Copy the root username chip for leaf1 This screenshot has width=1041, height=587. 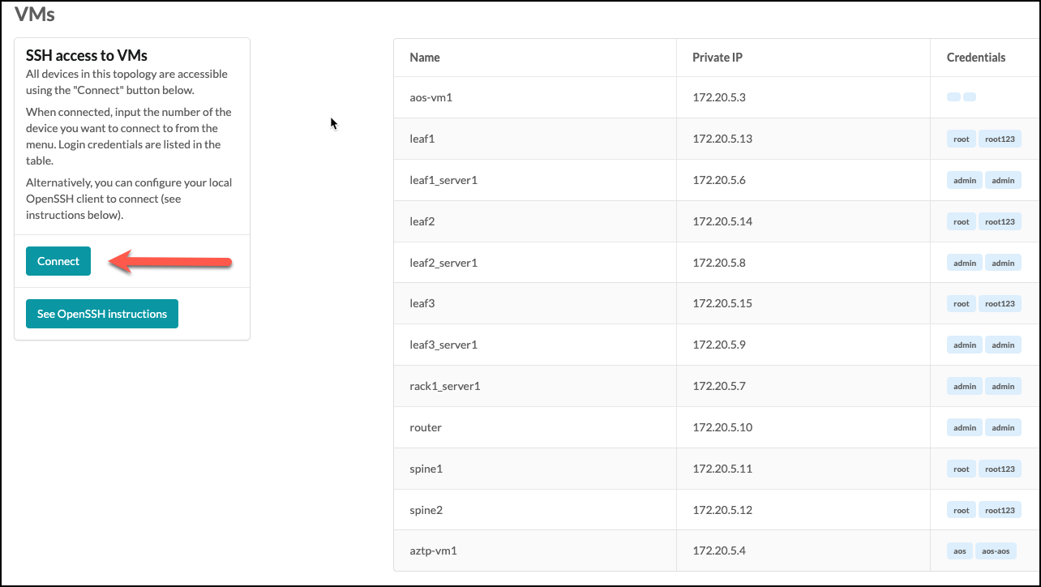pos(961,139)
